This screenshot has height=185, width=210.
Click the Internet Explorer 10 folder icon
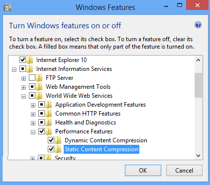tap(30, 60)
